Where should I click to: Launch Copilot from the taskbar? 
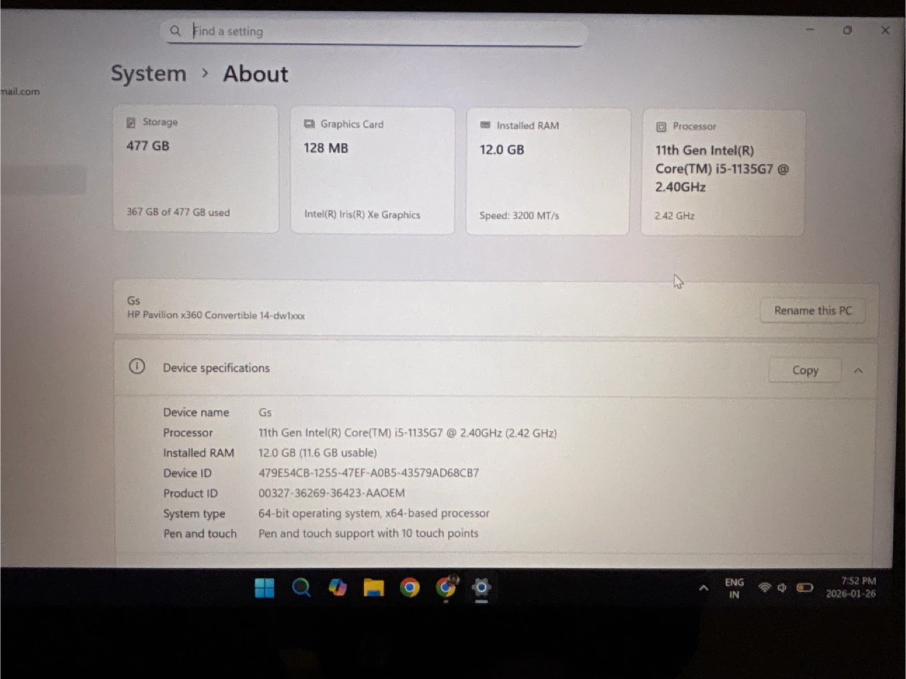tap(337, 588)
